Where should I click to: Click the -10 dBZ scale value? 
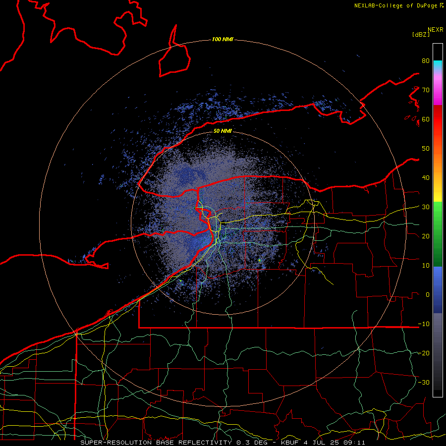pos(424,324)
